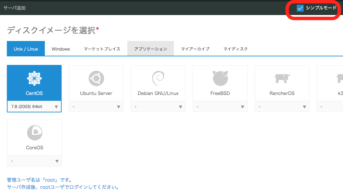Image resolution: width=343 pixels, height=191 pixels.
Task: Click the FreeBSD label text
Action: 220,93
